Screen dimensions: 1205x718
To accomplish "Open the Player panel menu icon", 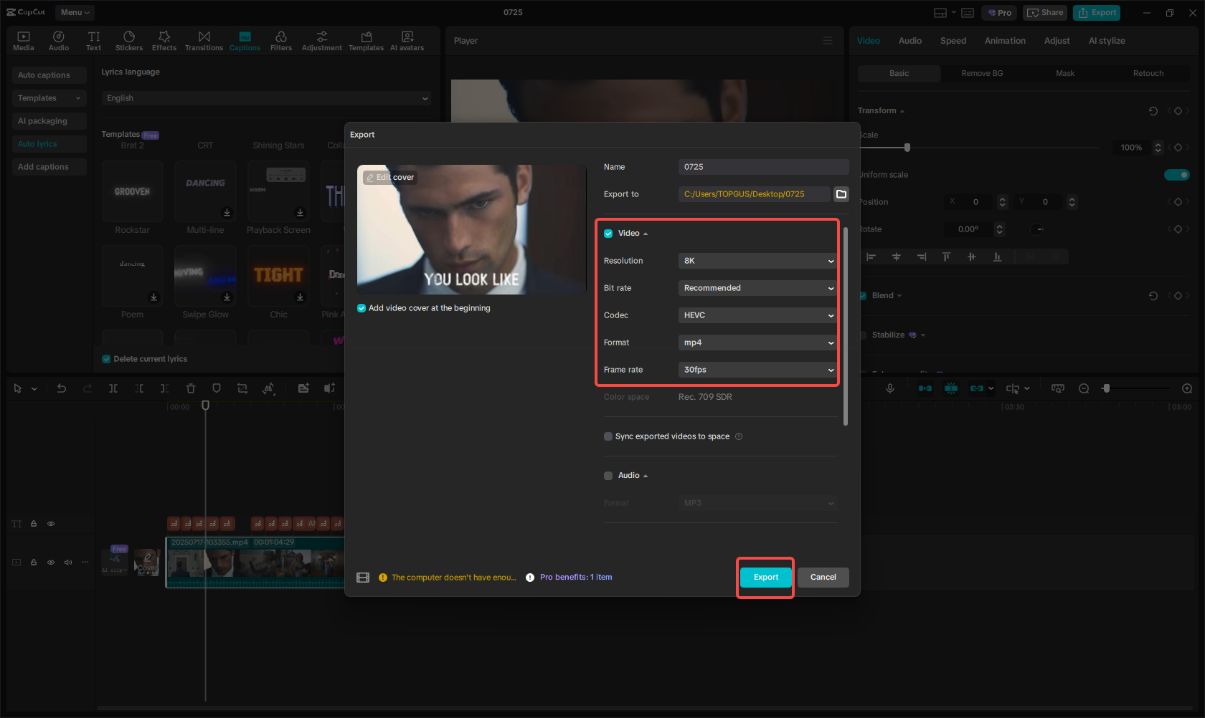I will tap(828, 41).
